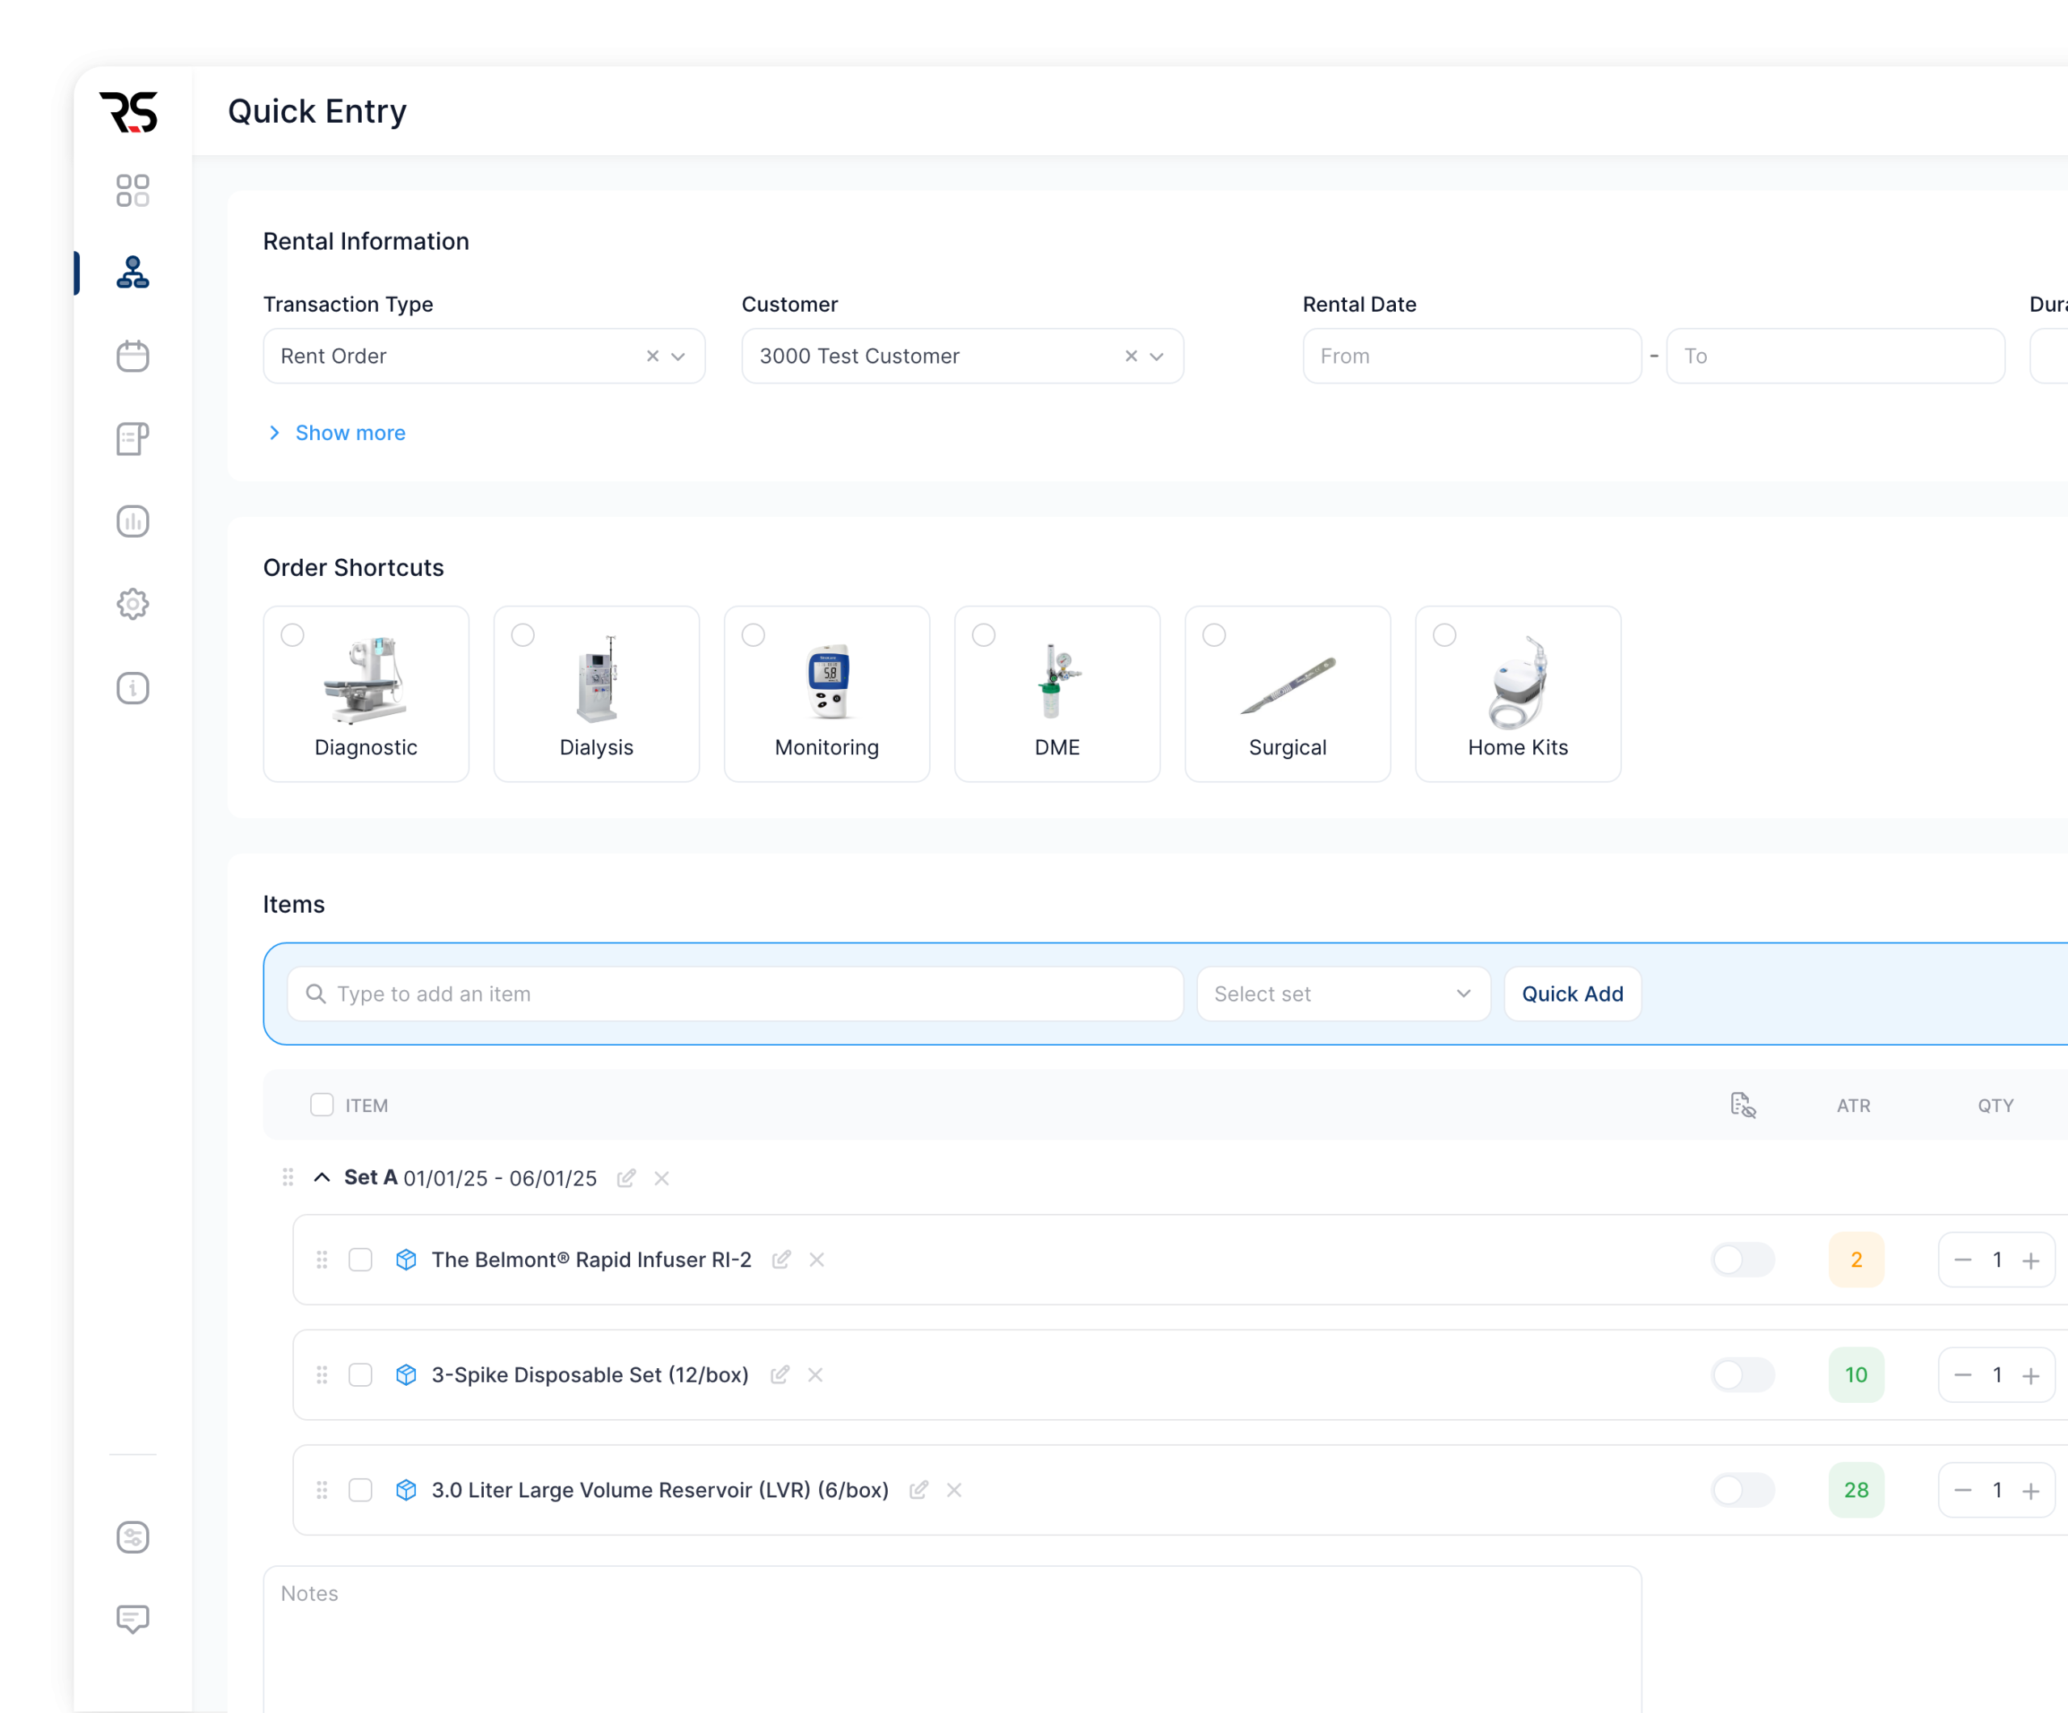
Task: Open the Customer dropdown arrow
Action: (1157, 356)
